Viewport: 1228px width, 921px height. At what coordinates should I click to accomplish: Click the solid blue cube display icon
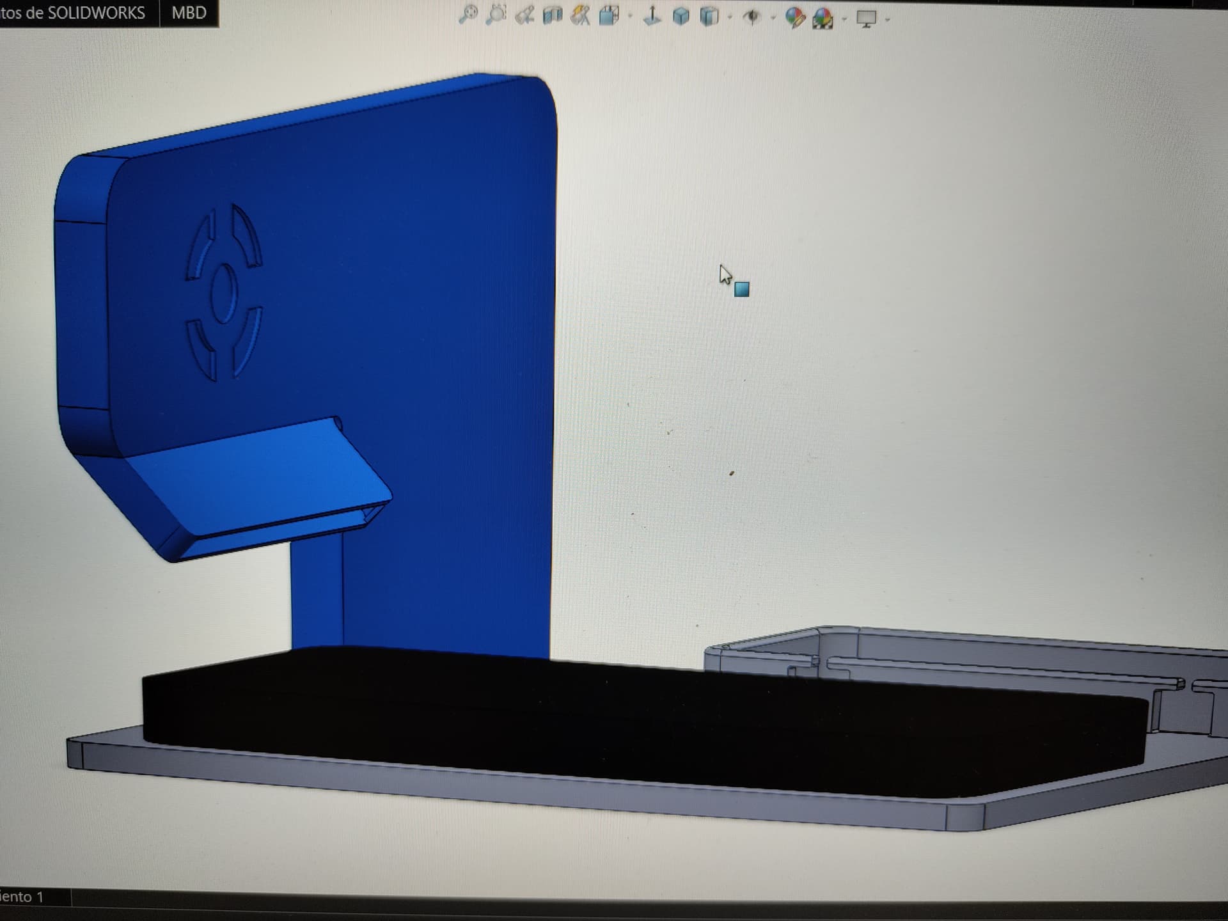click(681, 17)
